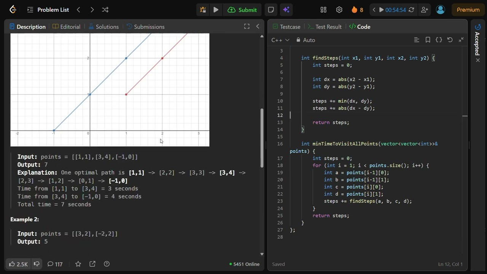
Task: Reset the timer with refresh icon
Action: (411, 10)
